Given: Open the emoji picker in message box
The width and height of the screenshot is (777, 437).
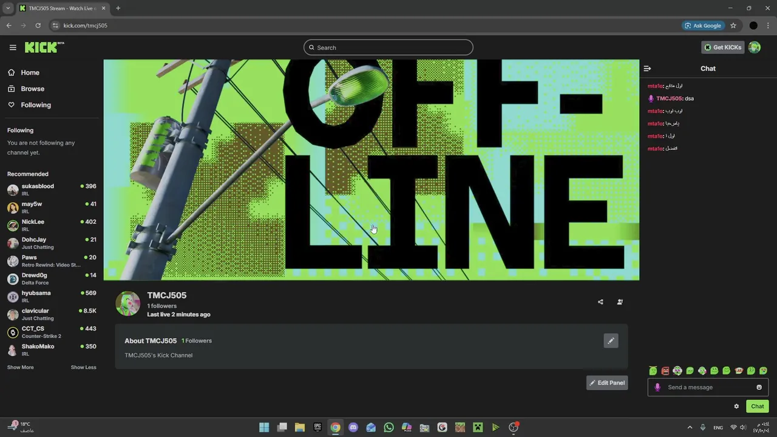Looking at the screenshot, I should click(x=759, y=387).
